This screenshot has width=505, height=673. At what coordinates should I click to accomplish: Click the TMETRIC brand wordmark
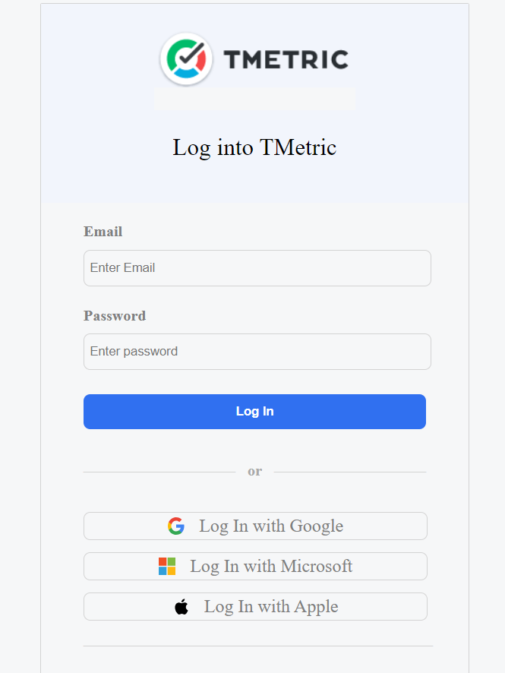pos(286,59)
